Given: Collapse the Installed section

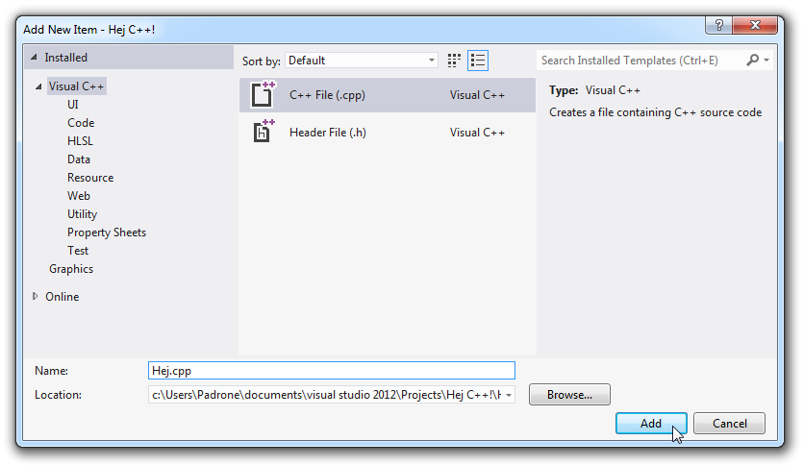Looking at the screenshot, I should click(x=34, y=58).
